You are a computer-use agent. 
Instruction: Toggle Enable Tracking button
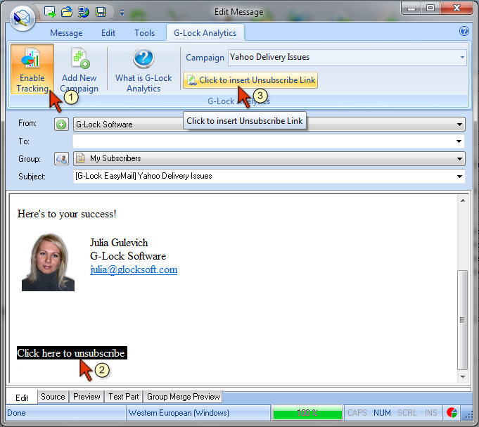point(32,69)
